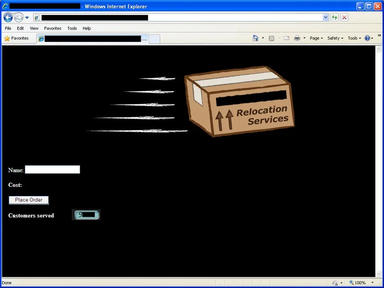Click the security zone icon in status bar
Screen dimensions: 384x288
tap(335, 283)
